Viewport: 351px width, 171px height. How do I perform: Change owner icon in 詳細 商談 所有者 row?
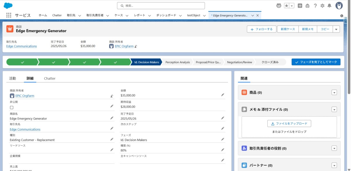pos(112,96)
